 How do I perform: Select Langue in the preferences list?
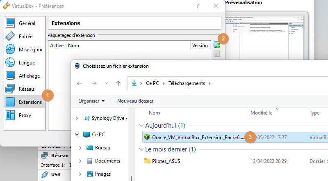pyautogui.click(x=26, y=63)
